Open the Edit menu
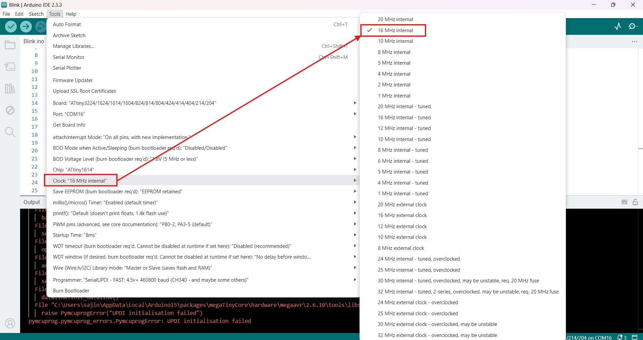Image resolution: width=643 pixels, height=340 pixels. point(19,14)
